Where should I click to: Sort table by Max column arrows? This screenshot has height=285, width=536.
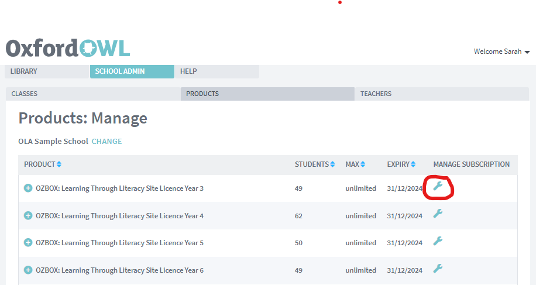click(363, 164)
